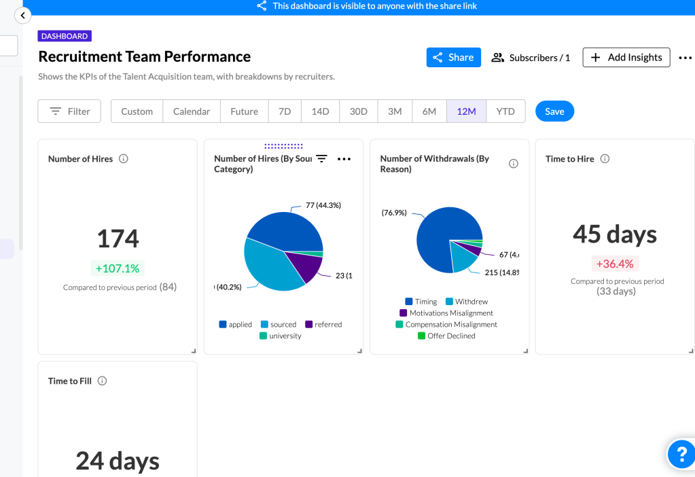Toggle the applied legend item
Viewport: 695px width, 477px height.
(x=235, y=325)
